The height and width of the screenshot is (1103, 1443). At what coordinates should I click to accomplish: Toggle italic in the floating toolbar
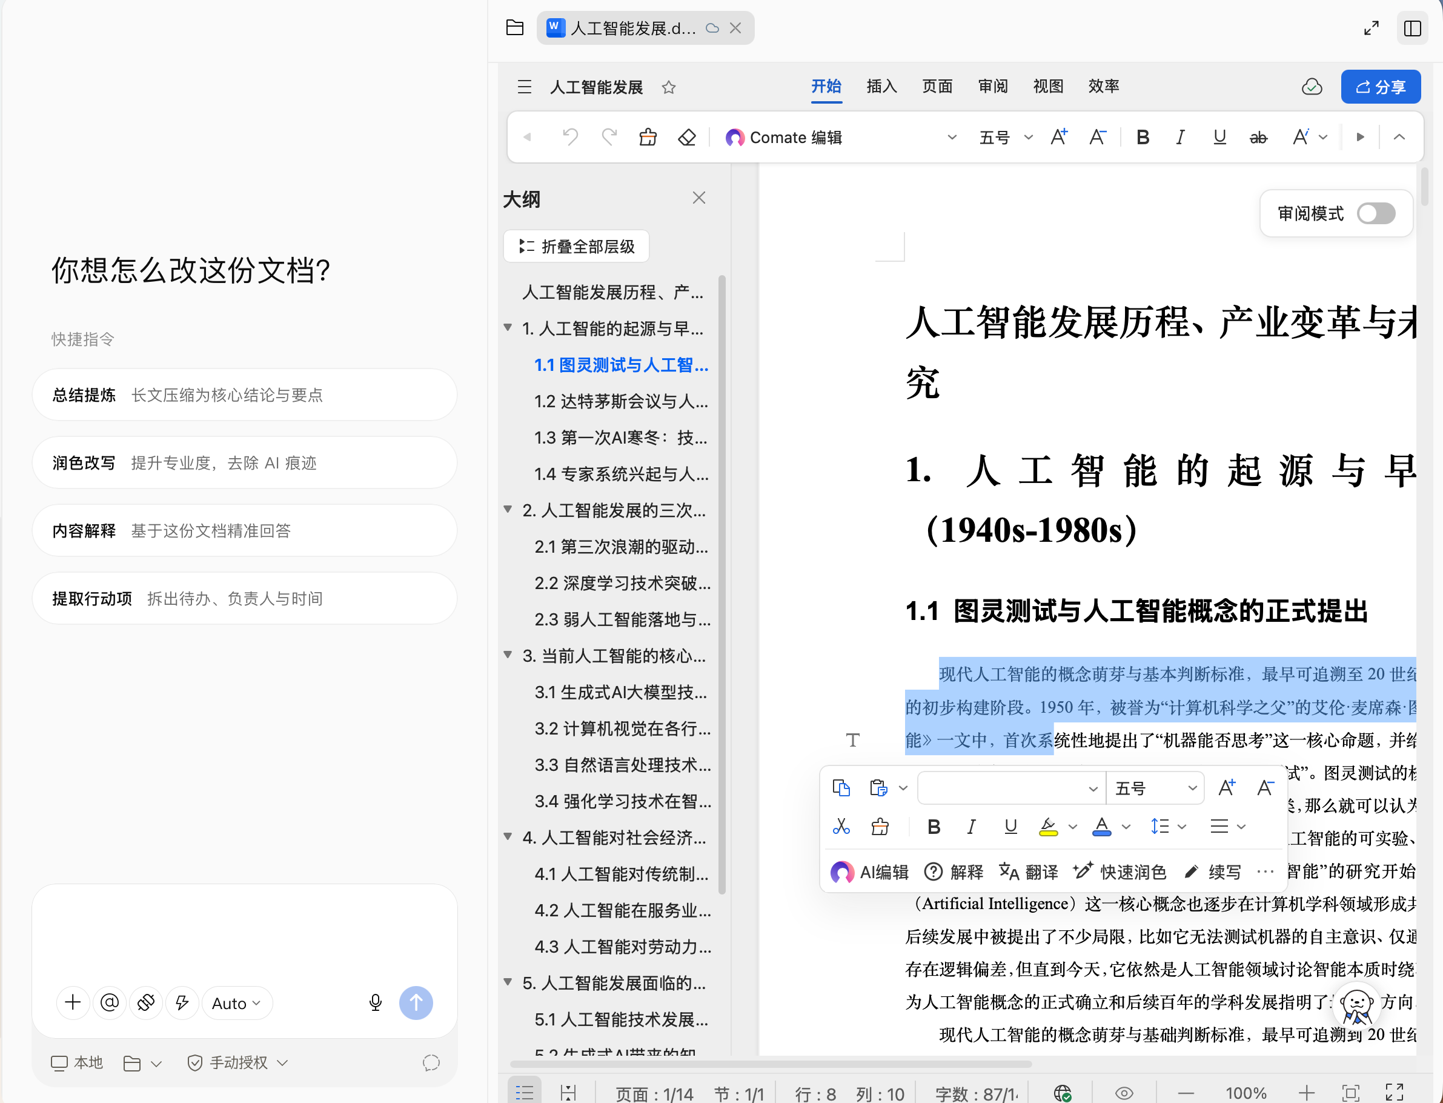972,827
